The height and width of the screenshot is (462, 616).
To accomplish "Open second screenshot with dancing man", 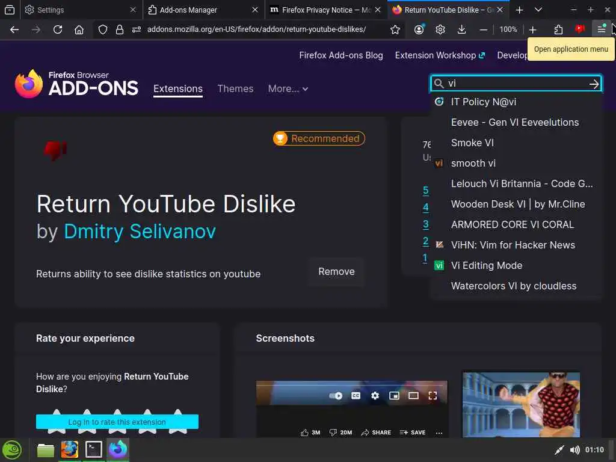I will [521, 405].
